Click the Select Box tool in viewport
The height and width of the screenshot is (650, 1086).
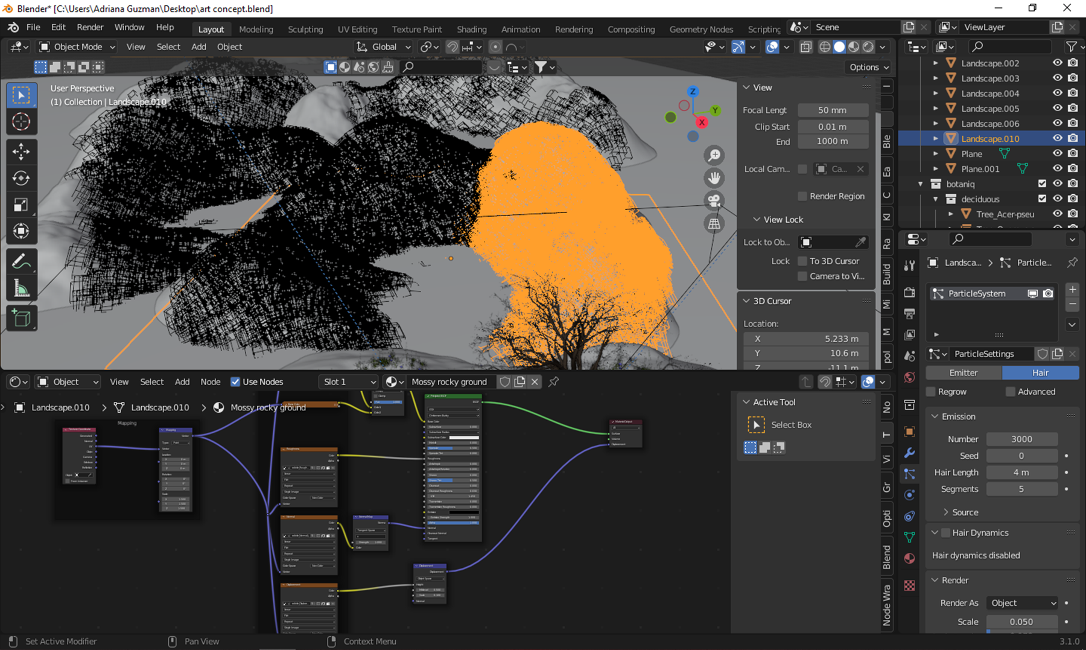[21, 95]
